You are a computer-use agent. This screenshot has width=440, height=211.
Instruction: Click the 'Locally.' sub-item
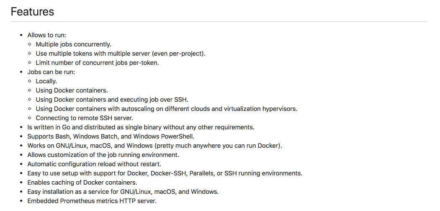pyautogui.click(x=46, y=81)
